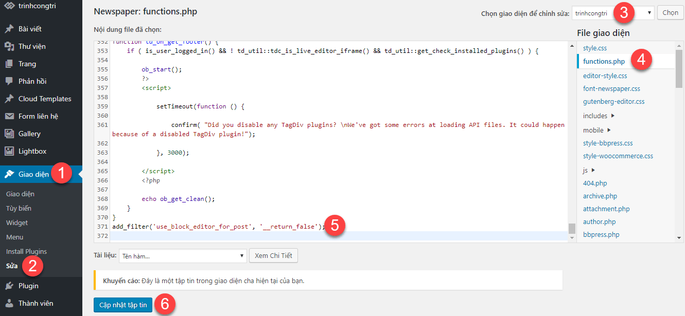Click the Gallery image icon

click(9, 134)
